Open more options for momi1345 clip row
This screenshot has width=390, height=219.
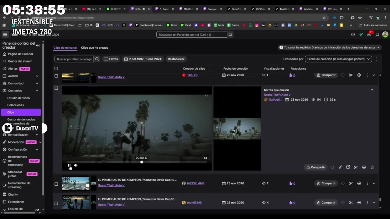point(367,203)
